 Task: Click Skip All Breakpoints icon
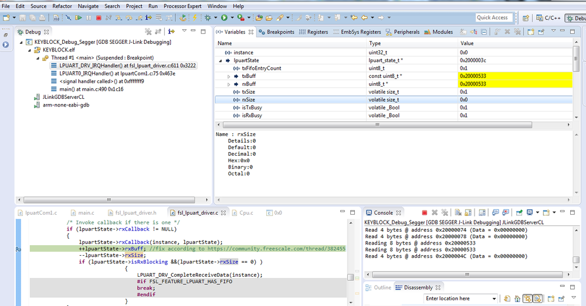click(69, 18)
